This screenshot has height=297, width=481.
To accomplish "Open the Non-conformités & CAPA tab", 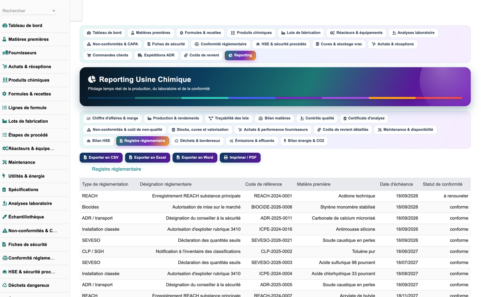I will [x=113, y=44].
